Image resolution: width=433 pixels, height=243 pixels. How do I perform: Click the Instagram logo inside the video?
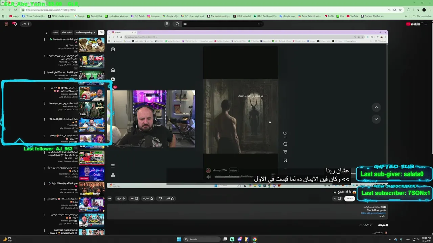pos(113,49)
